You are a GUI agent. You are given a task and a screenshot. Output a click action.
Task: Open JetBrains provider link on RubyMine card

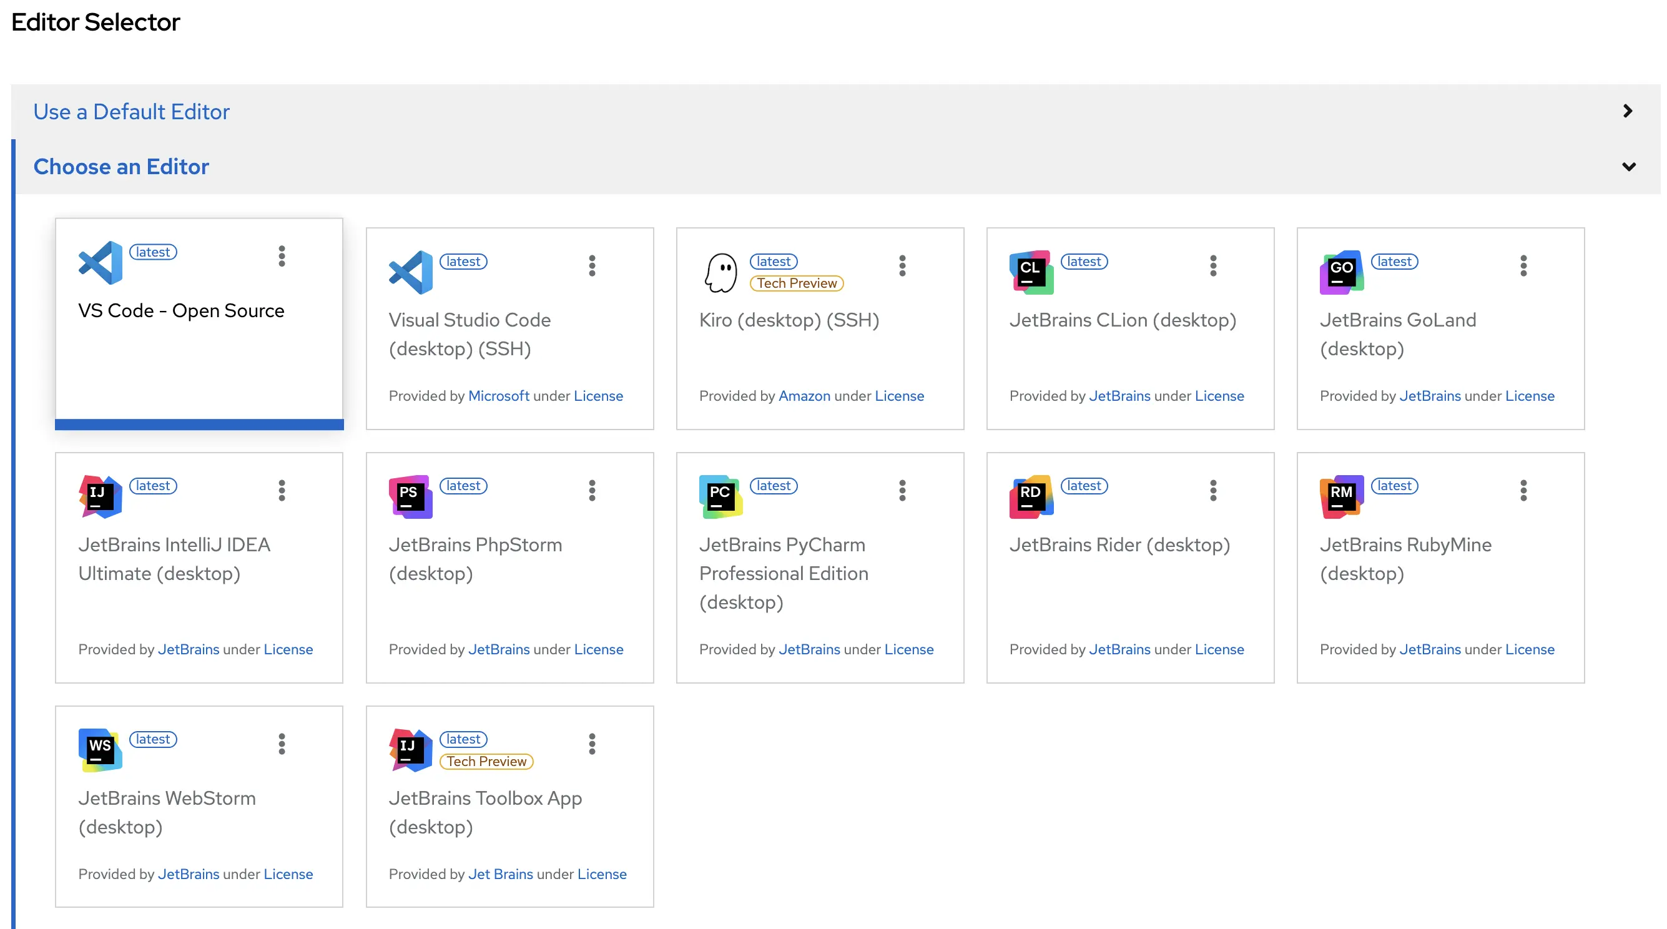click(1430, 649)
